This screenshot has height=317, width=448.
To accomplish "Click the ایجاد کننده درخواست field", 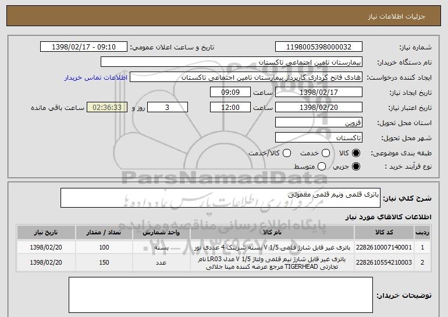I will click(246, 77).
